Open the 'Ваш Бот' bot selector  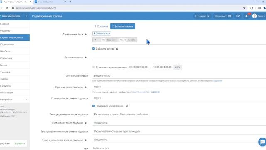point(108,40)
